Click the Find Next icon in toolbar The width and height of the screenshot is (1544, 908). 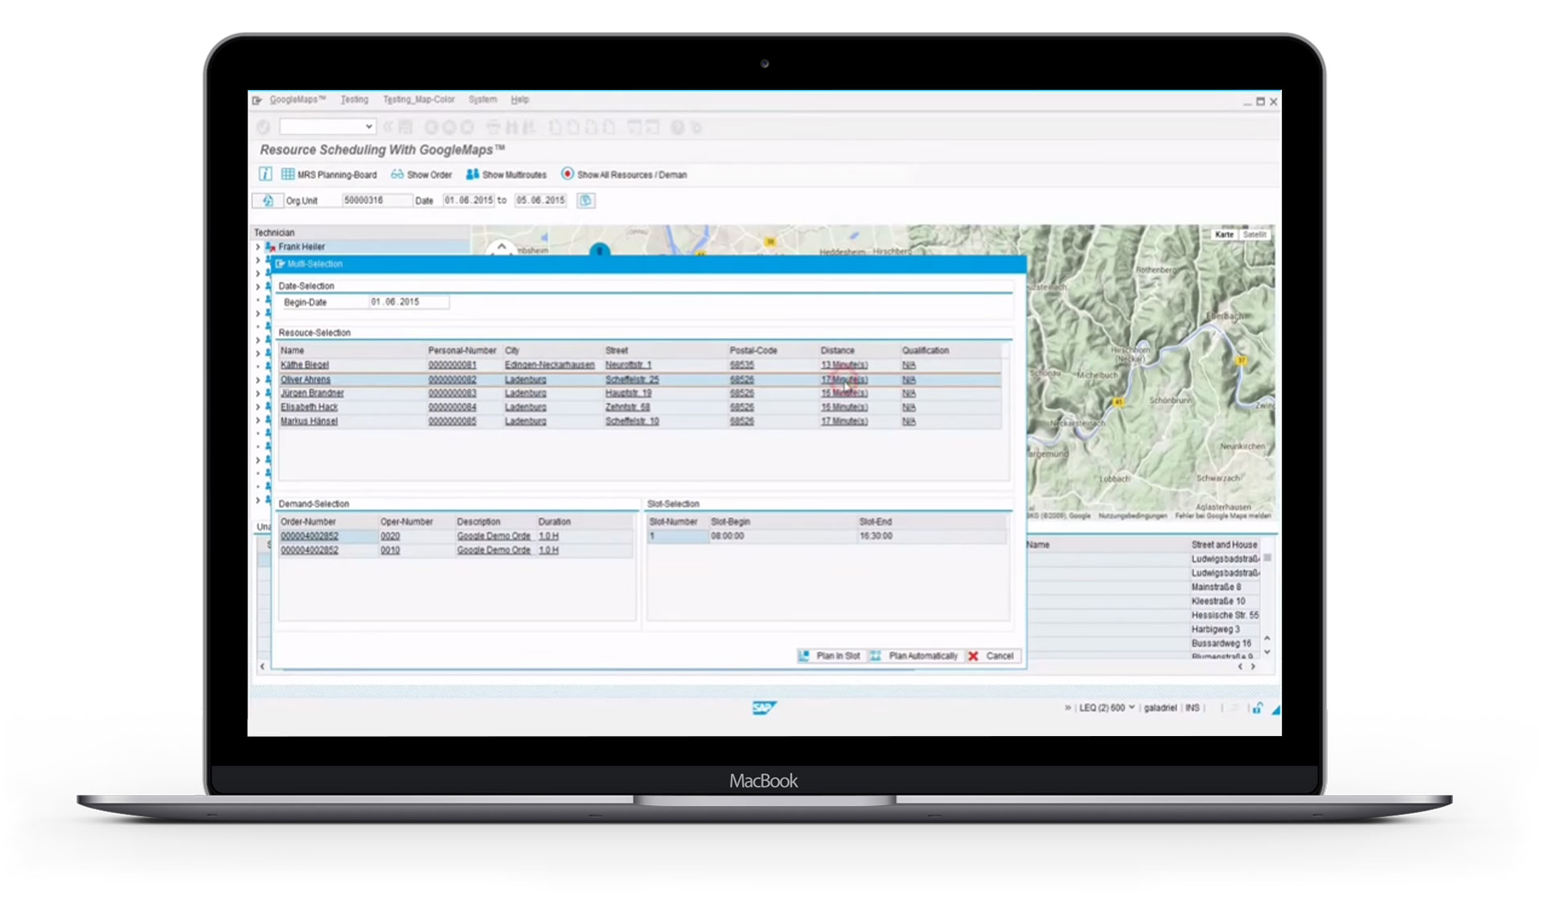tap(528, 127)
